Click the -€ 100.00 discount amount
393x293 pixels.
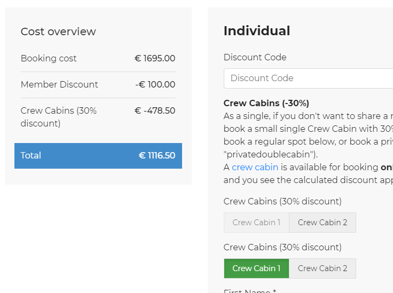click(x=155, y=85)
